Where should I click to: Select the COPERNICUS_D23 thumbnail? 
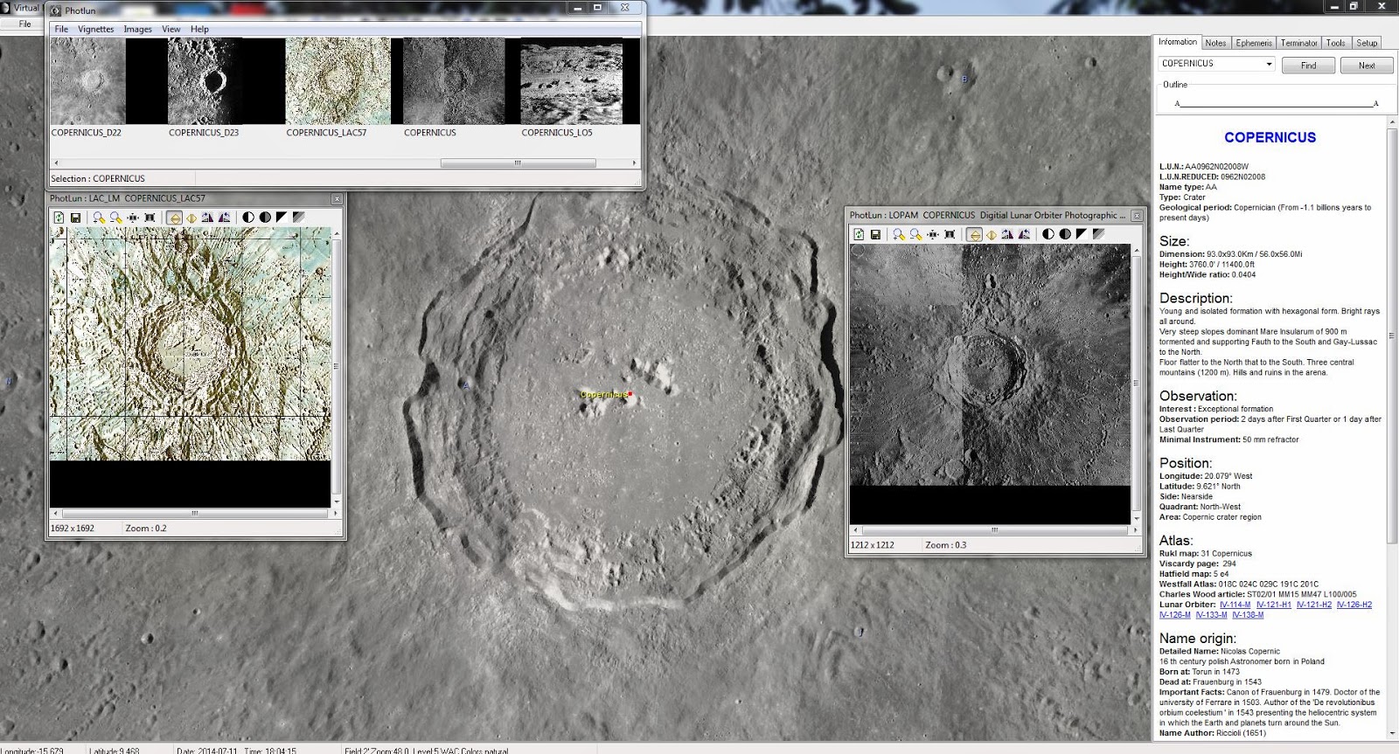point(205,80)
